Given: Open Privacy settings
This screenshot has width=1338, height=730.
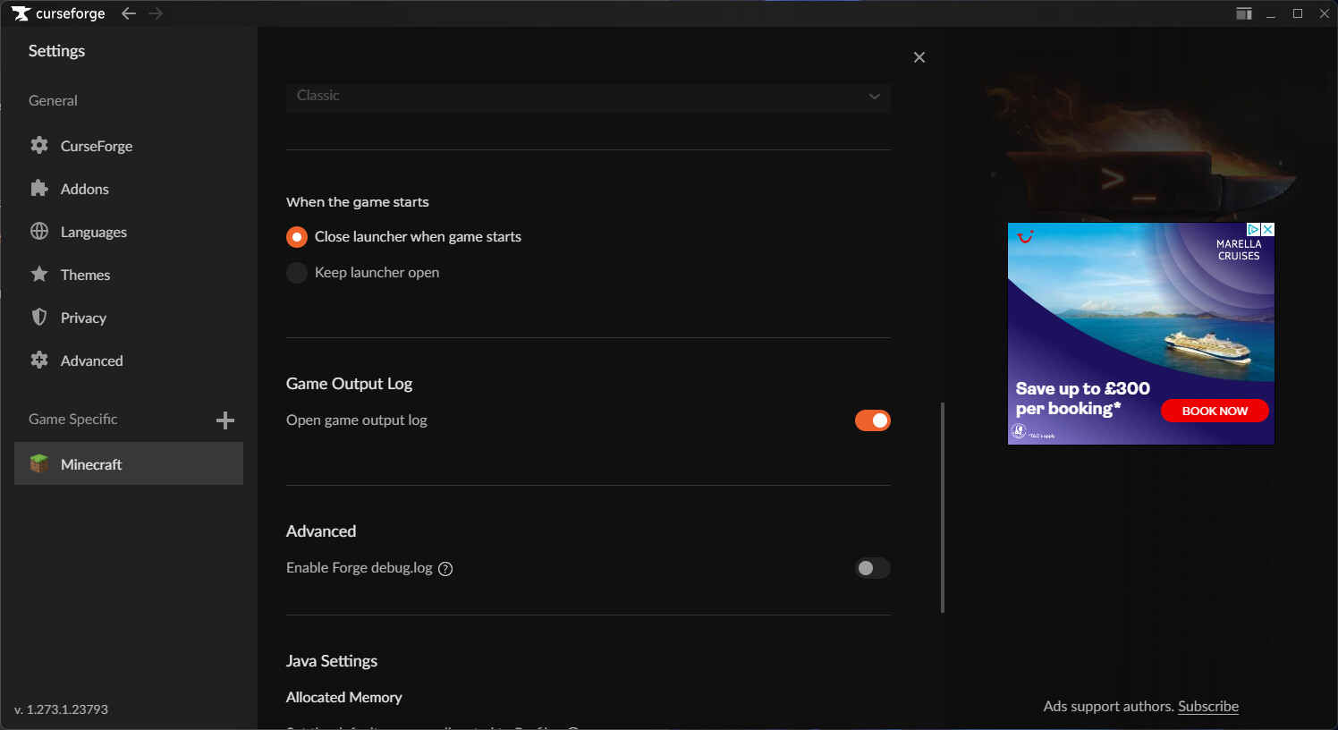Looking at the screenshot, I should pos(129,318).
